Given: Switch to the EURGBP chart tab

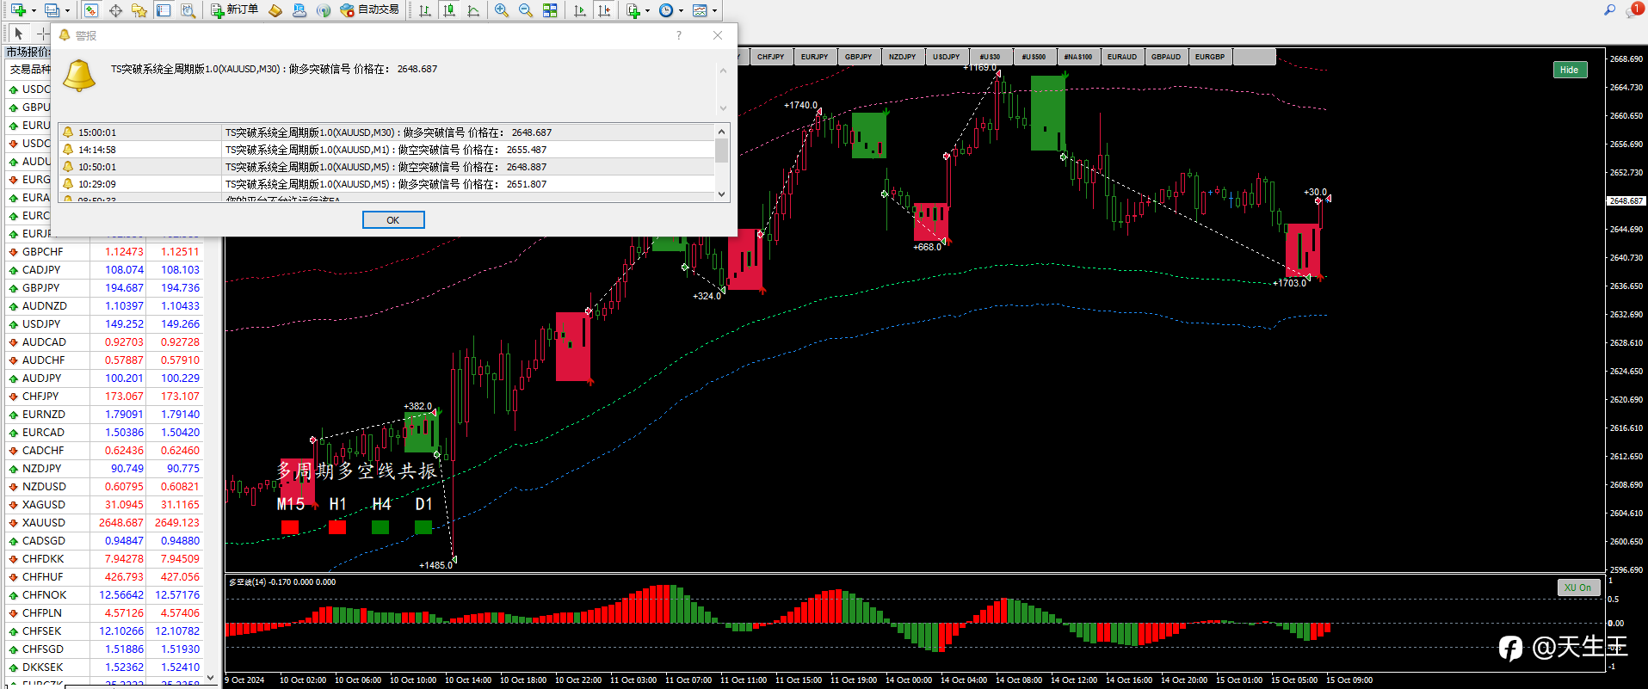Looking at the screenshot, I should click(1209, 57).
